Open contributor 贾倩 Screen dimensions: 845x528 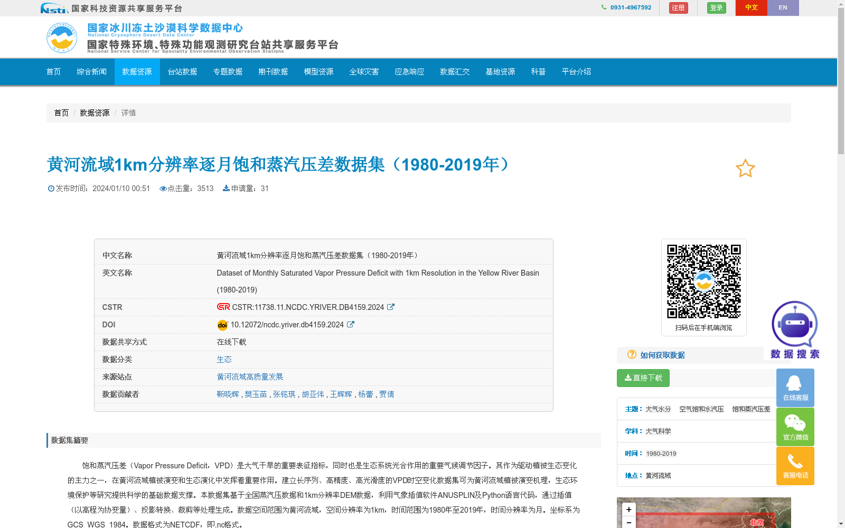[x=387, y=394]
